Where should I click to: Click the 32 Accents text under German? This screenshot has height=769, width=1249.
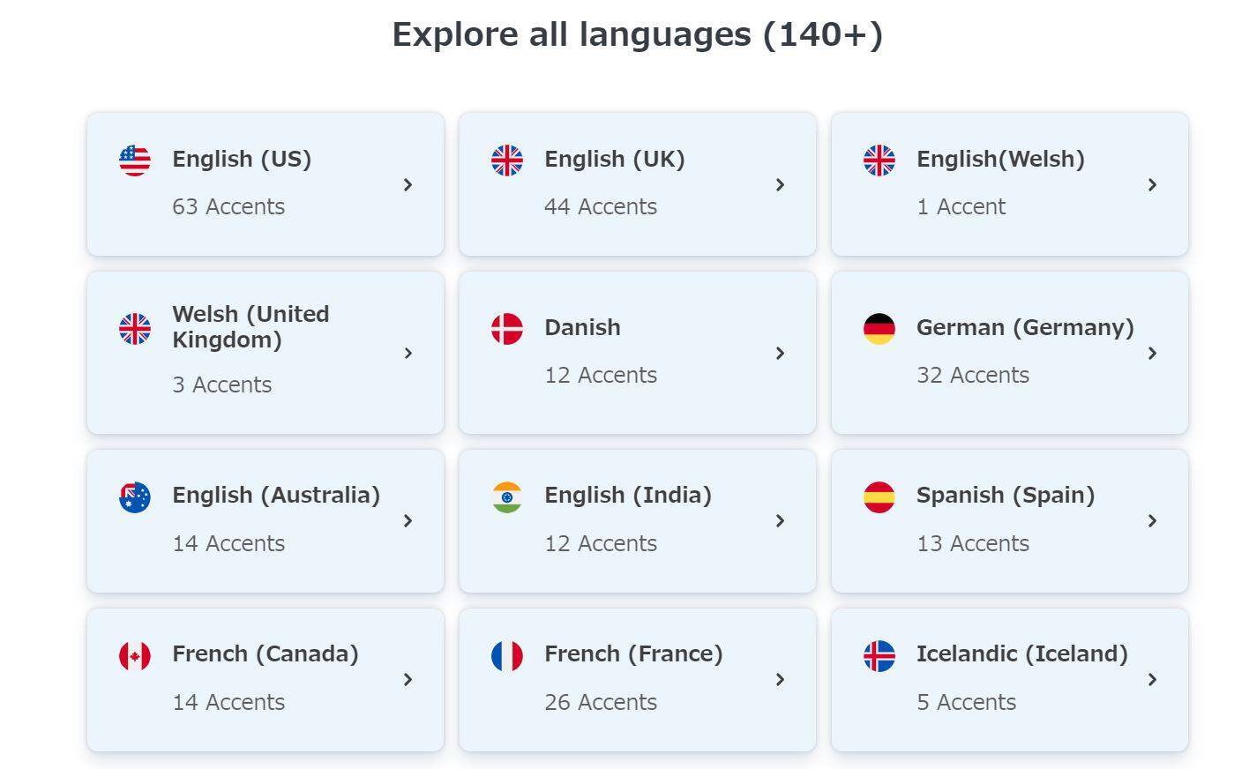(973, 375)
